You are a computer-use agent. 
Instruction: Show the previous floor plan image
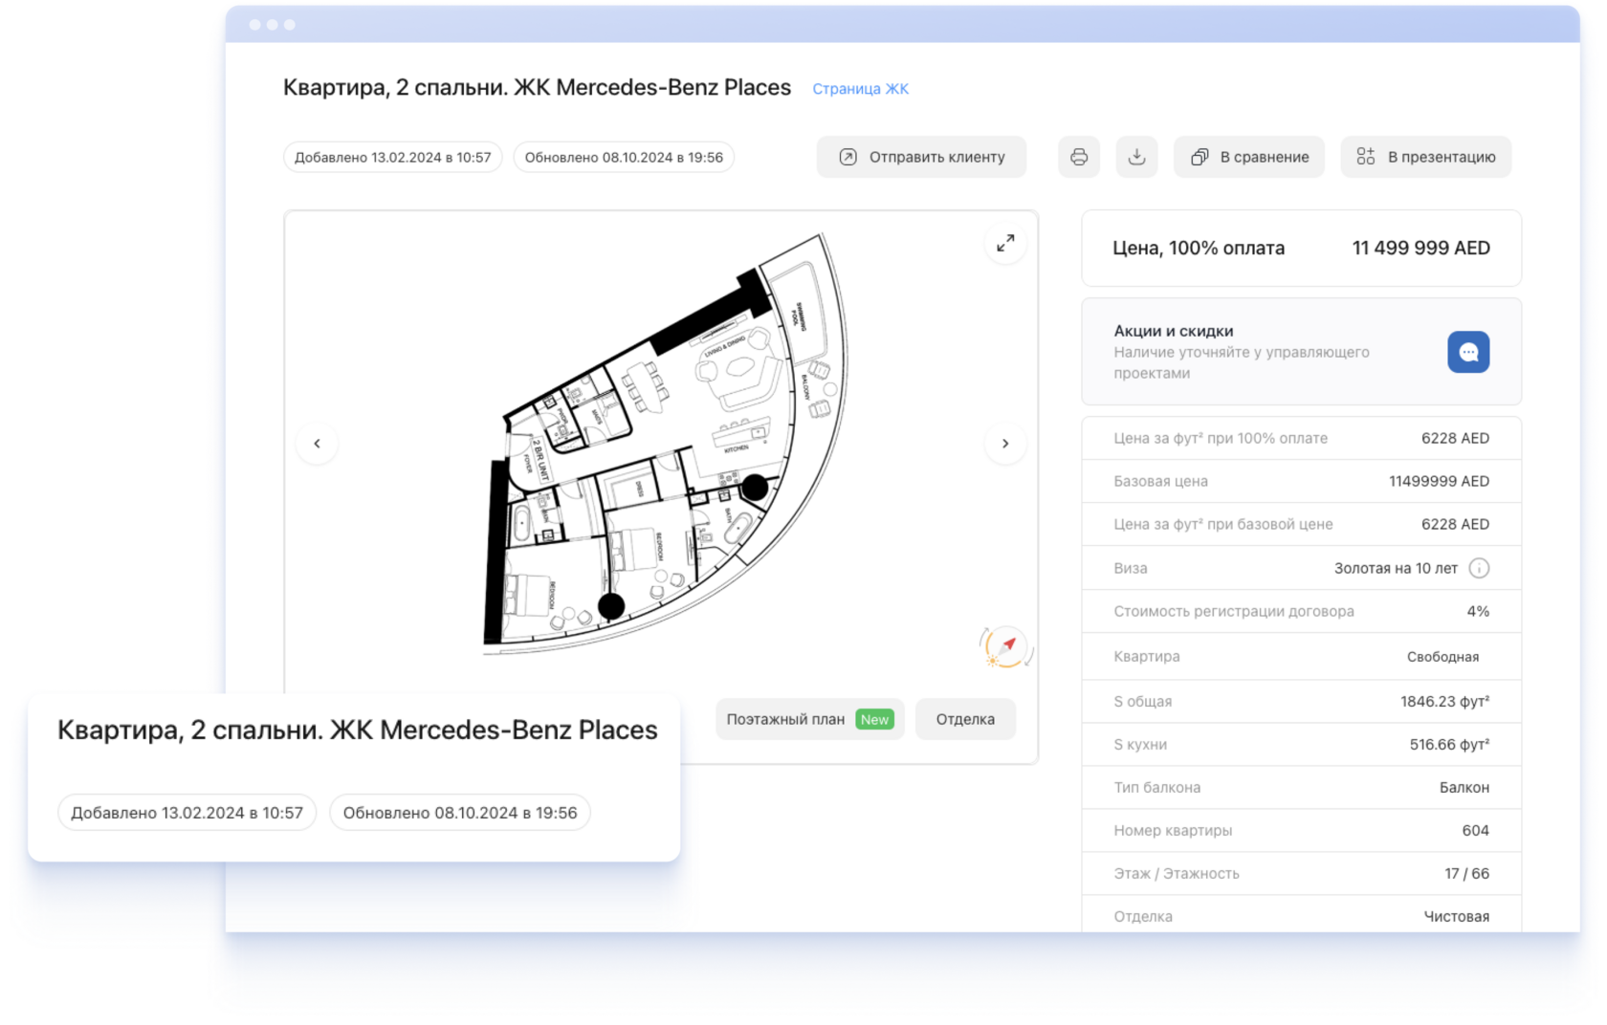pos(317,444)
